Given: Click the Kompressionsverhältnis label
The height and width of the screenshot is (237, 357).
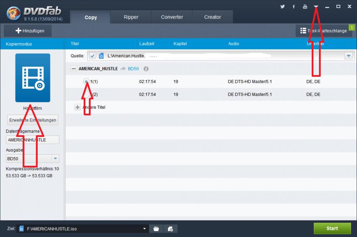Looking at the screenshot, I should coord(33,169).
